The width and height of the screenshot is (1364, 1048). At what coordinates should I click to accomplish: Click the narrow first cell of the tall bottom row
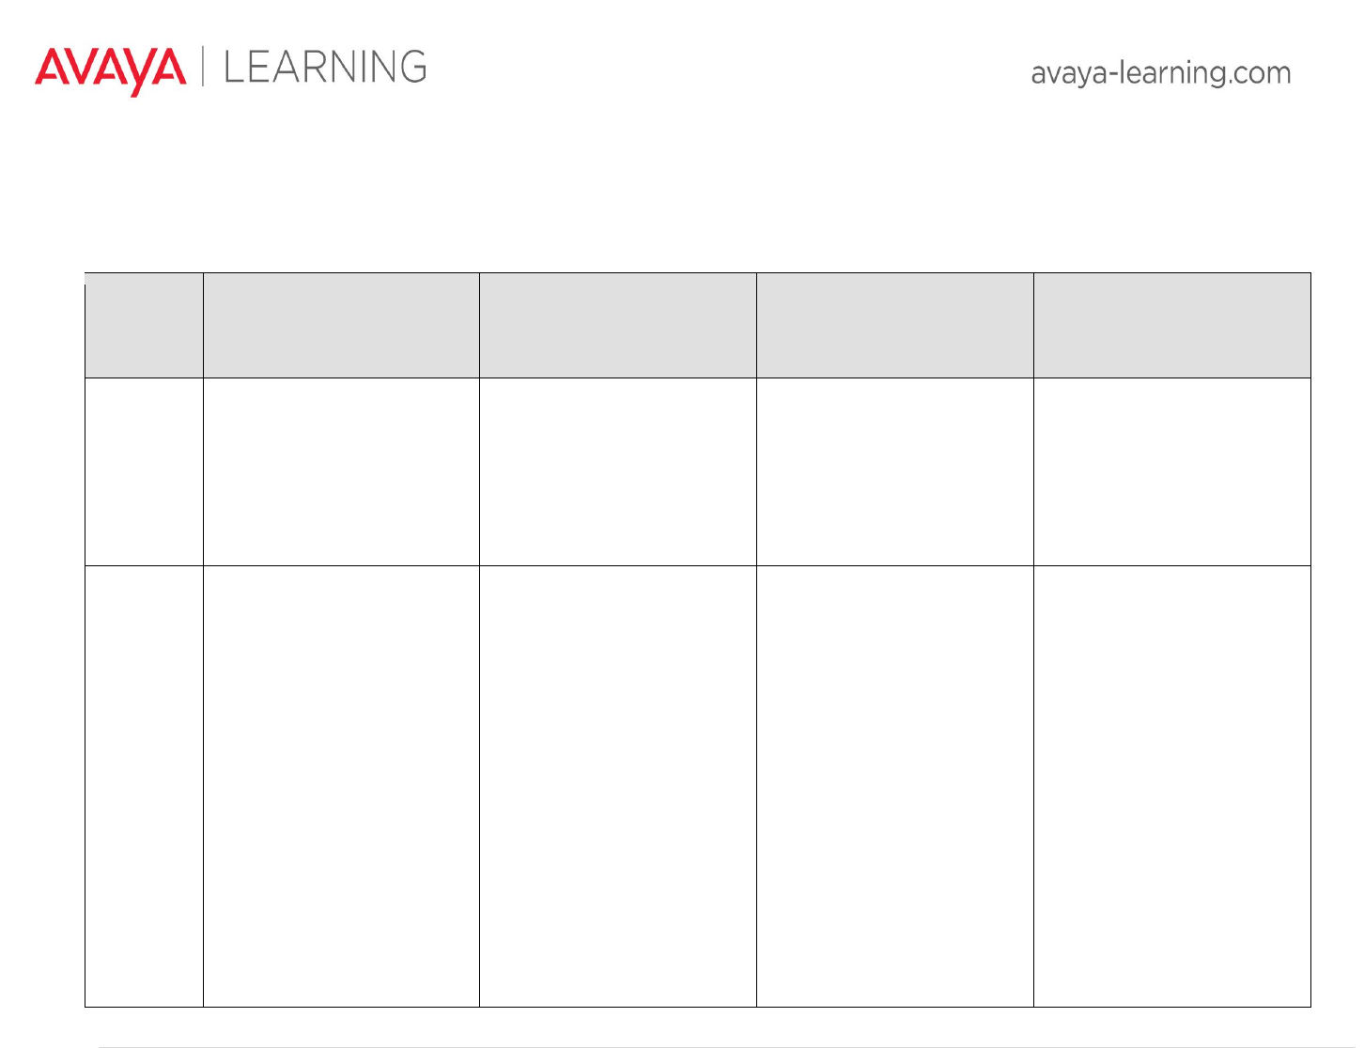point(144,786)
